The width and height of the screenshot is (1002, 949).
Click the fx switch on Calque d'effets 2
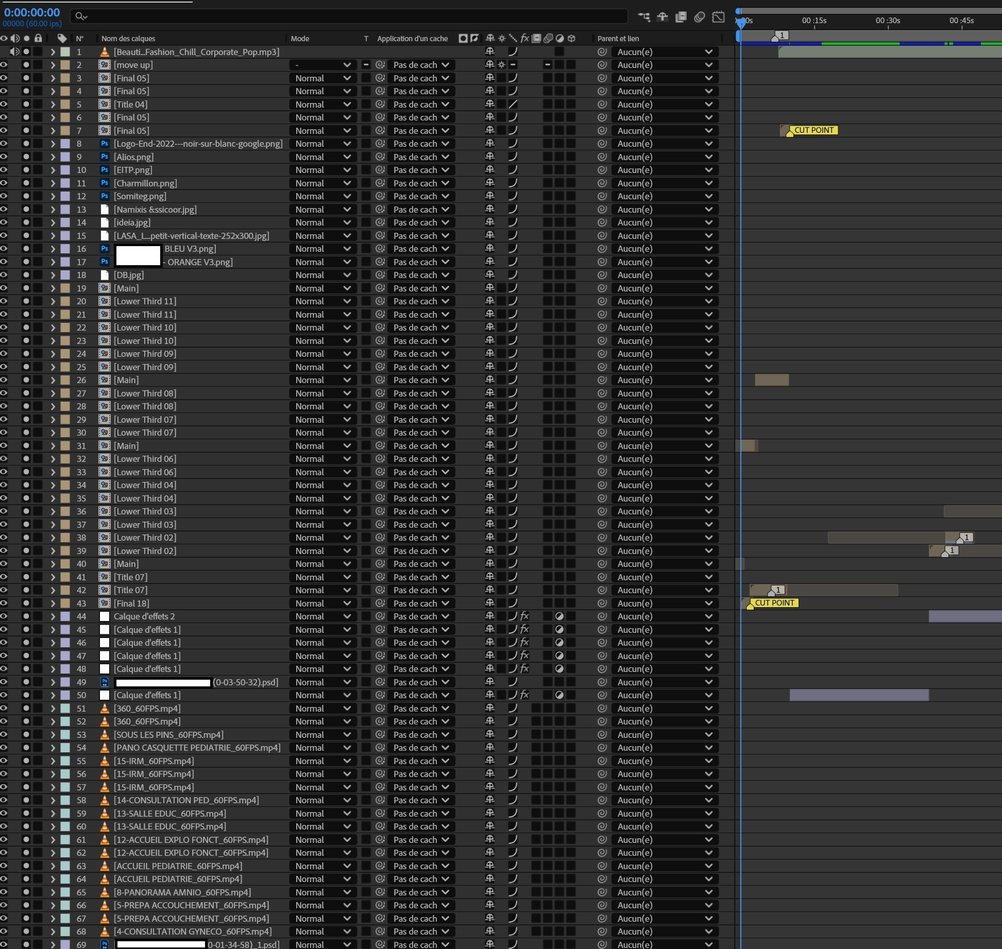pyautogui.click(x=524, y=616)
